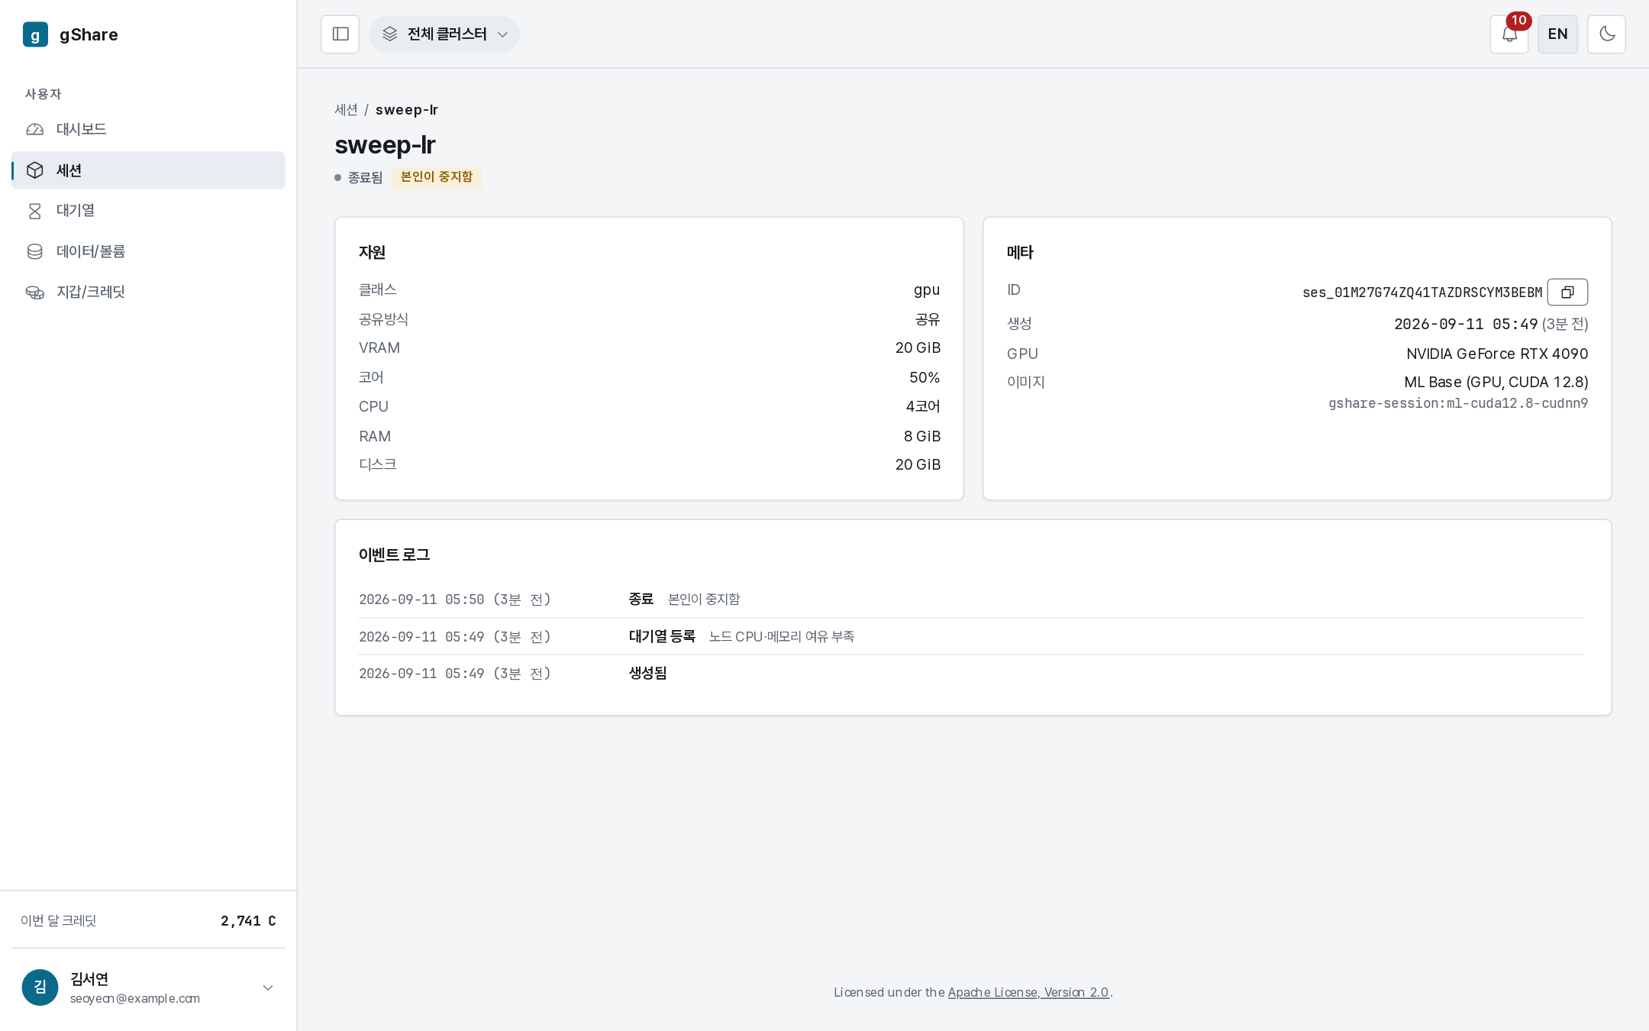Click the 본인이 중지함 status badge
This screenshot has width=1649, height=1031.
pyautogui.click(x=437, y=177)
